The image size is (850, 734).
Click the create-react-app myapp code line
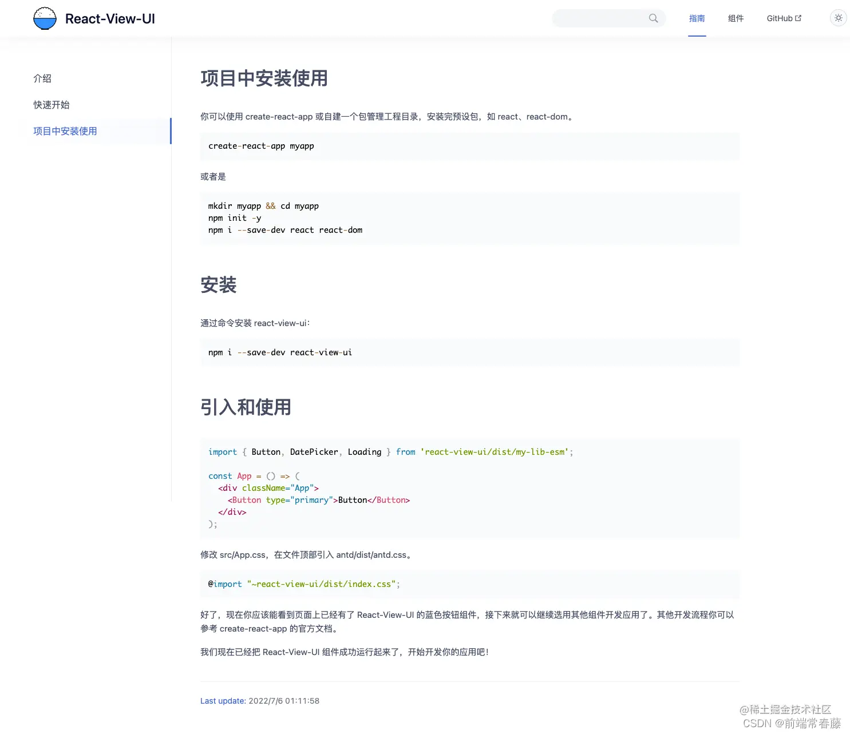261,146
